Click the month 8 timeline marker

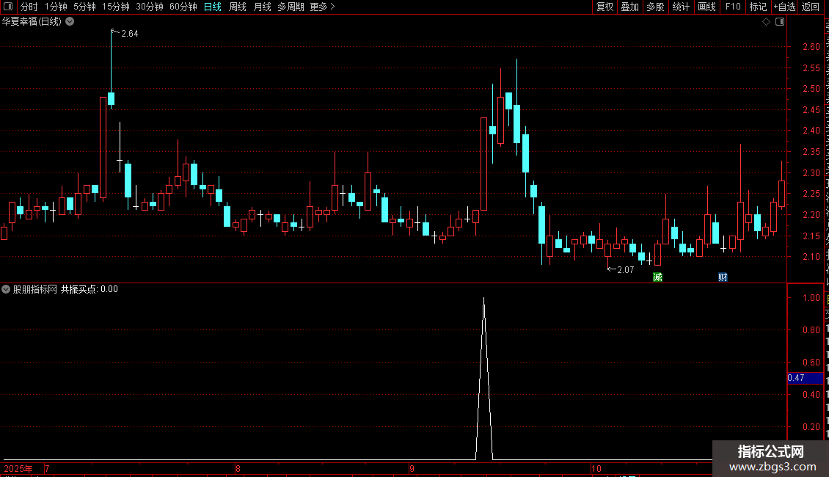(238, 468)
